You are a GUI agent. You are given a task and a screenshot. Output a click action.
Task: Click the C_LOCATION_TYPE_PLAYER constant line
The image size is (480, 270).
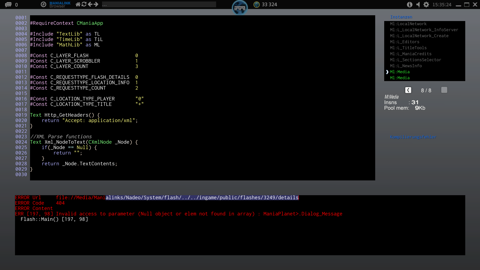click(x=87, y=99)
